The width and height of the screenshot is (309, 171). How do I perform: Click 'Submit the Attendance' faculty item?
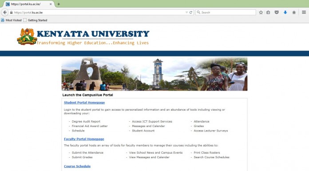point(87,153)
